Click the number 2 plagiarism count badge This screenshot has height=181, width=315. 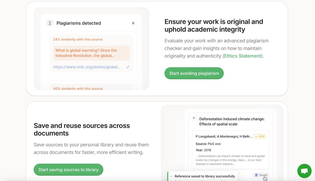pyautogui.click(x=50, y=23)
